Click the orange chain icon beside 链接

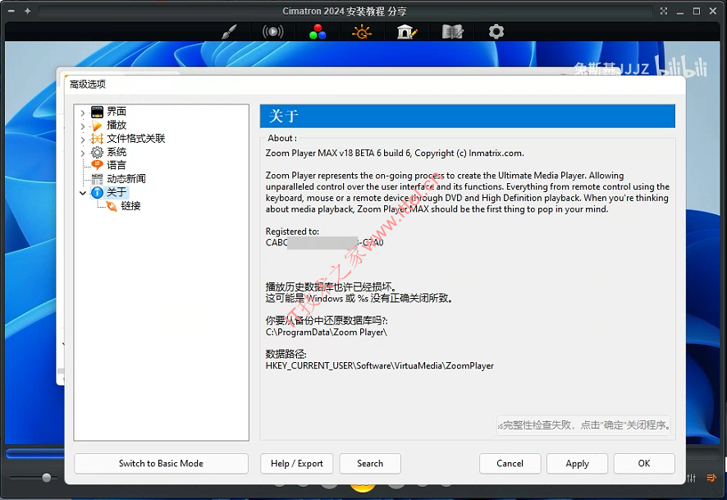(112, 206)
